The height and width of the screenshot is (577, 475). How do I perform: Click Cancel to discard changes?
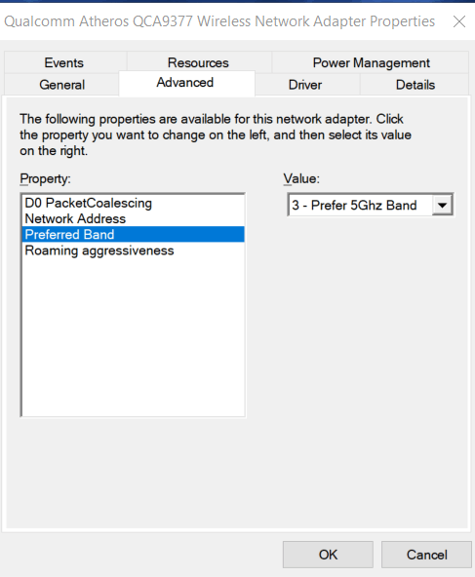[x=426, y=555]
